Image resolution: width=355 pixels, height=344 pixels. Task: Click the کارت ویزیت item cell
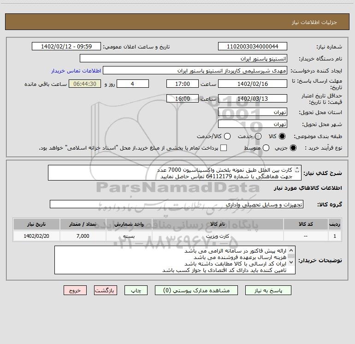tap(218, 236)
